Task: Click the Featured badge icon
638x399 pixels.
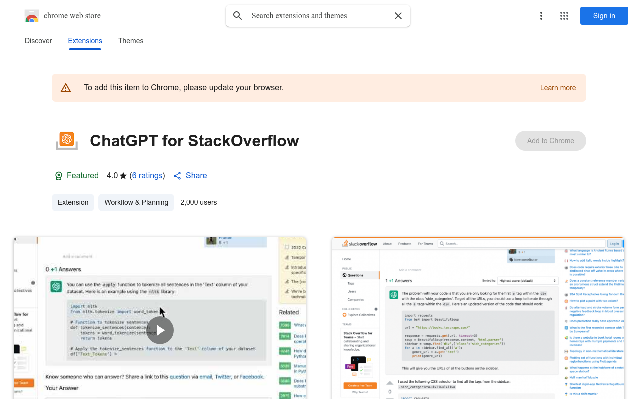Action: coord(59,176)
